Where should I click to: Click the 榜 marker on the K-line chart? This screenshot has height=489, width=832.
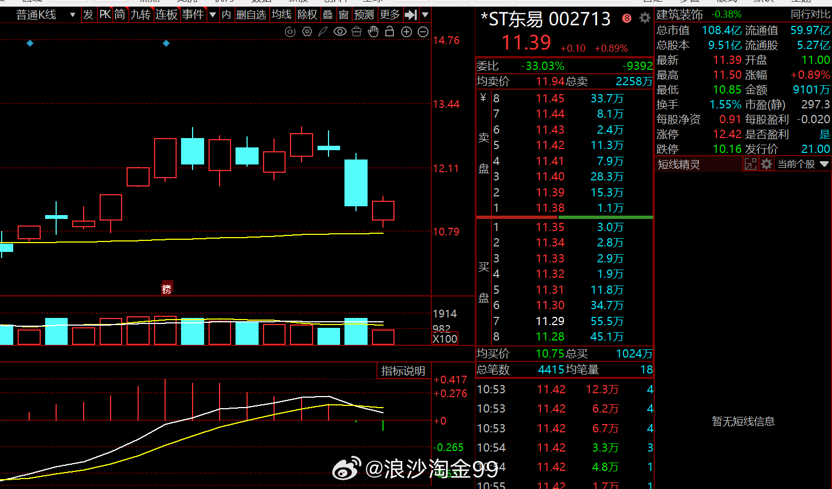click(167, 289)
